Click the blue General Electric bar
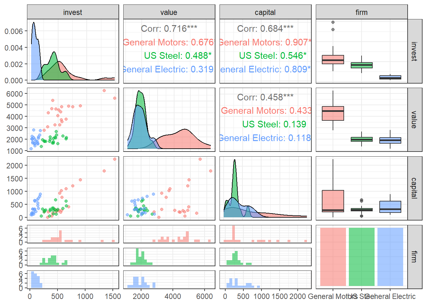 point(390,257)
